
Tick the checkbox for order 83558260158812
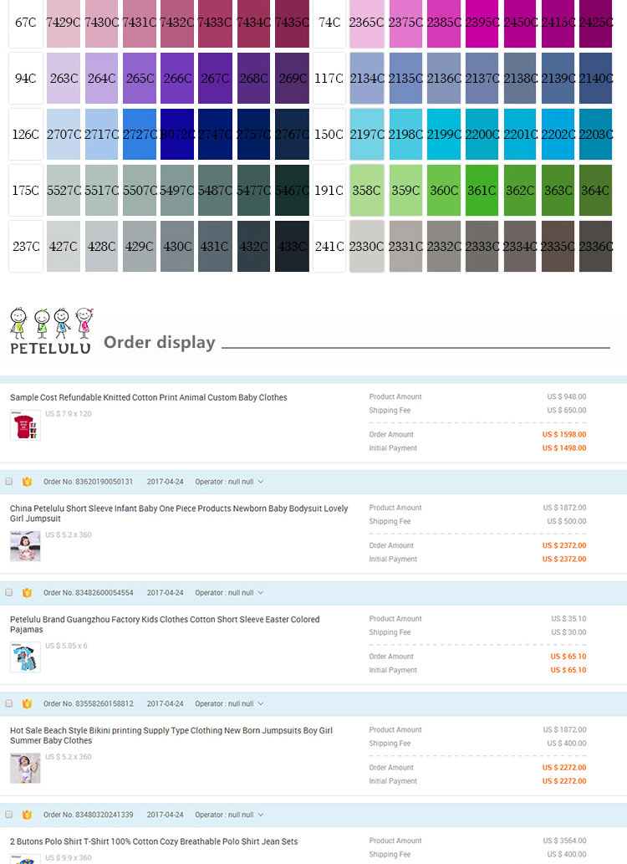point(9,703)
